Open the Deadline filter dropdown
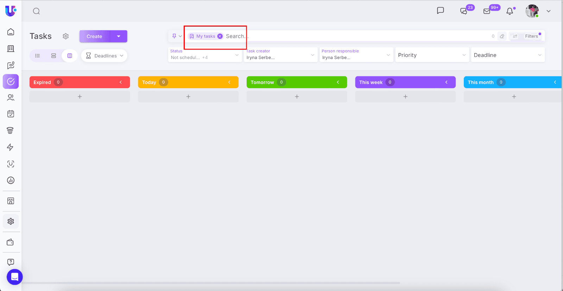 coord(507,55)
